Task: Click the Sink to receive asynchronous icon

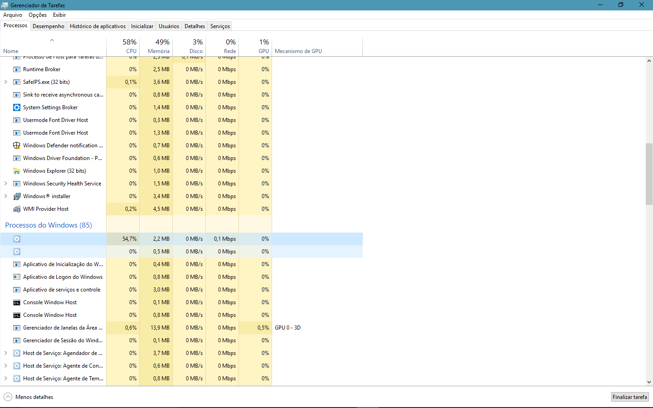Action: pyautogui.click(x=17, y=95)
